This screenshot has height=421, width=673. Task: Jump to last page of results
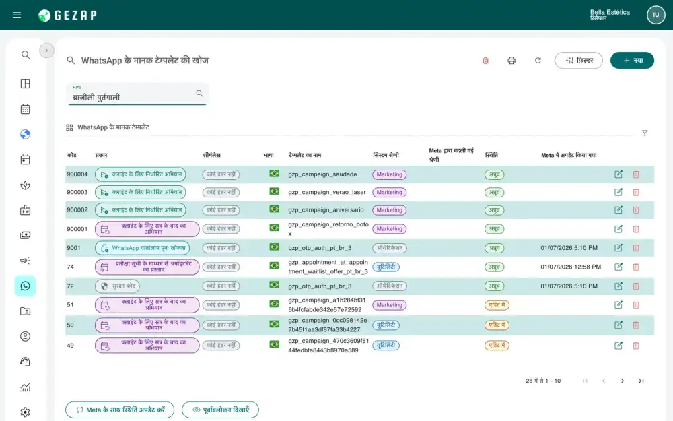point(641,381)
